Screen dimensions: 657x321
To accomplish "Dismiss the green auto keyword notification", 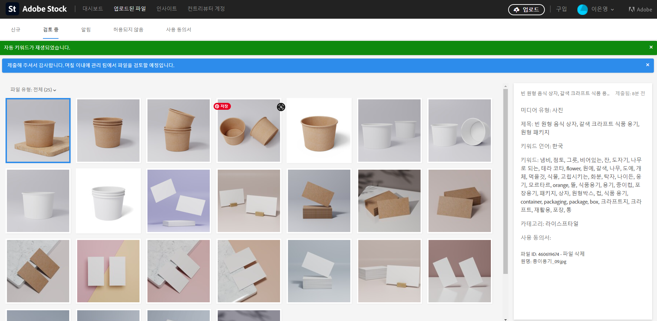I will 651,47.
